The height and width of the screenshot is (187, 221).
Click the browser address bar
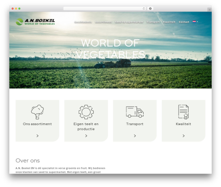pos(105,8)
